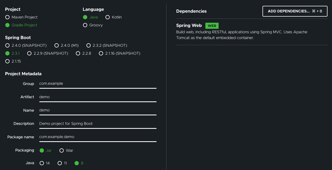The height and width of the screenshot is (170, 332).
Task: Select Spring Boot 2.1.16 (SNAPSHOT)
Action: pyautogui.click(x=119, y=53)
